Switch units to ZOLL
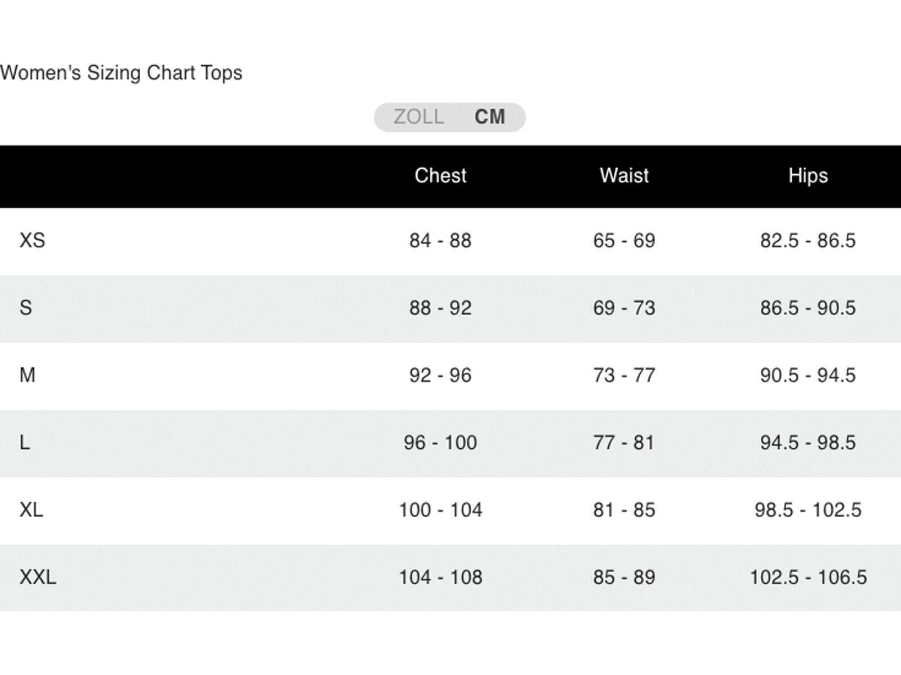 click(418, 117)
